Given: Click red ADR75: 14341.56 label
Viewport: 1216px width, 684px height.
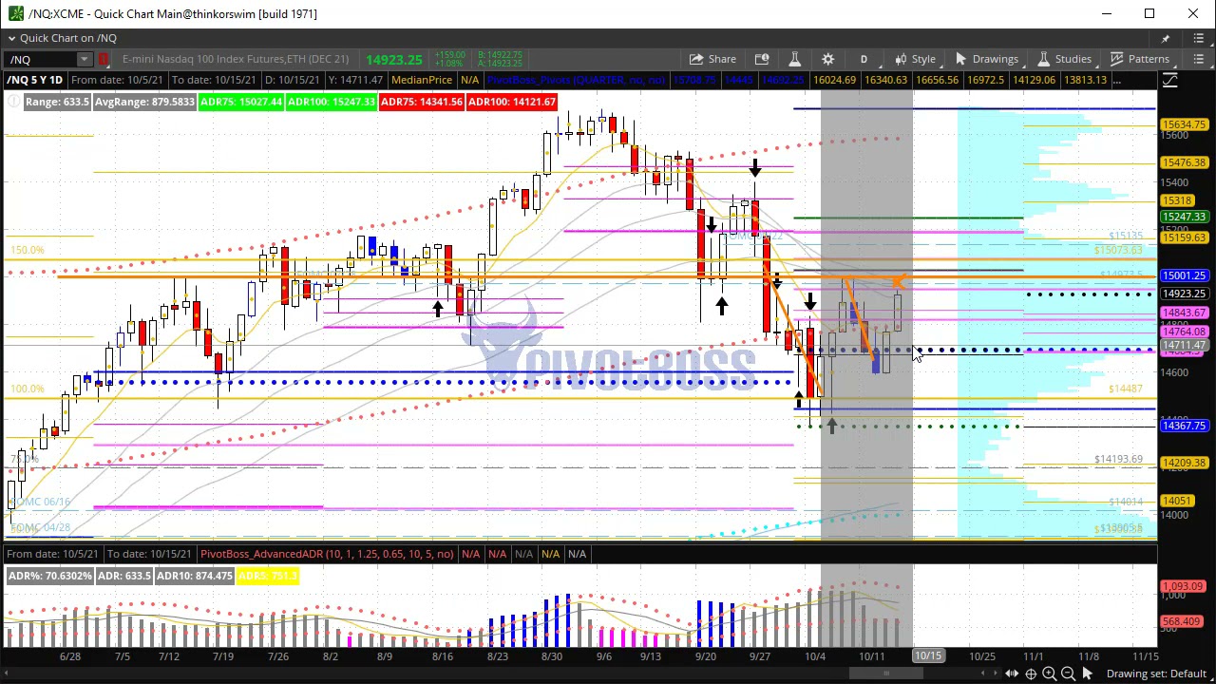Looking at the screenshot, I should [421, 102].
